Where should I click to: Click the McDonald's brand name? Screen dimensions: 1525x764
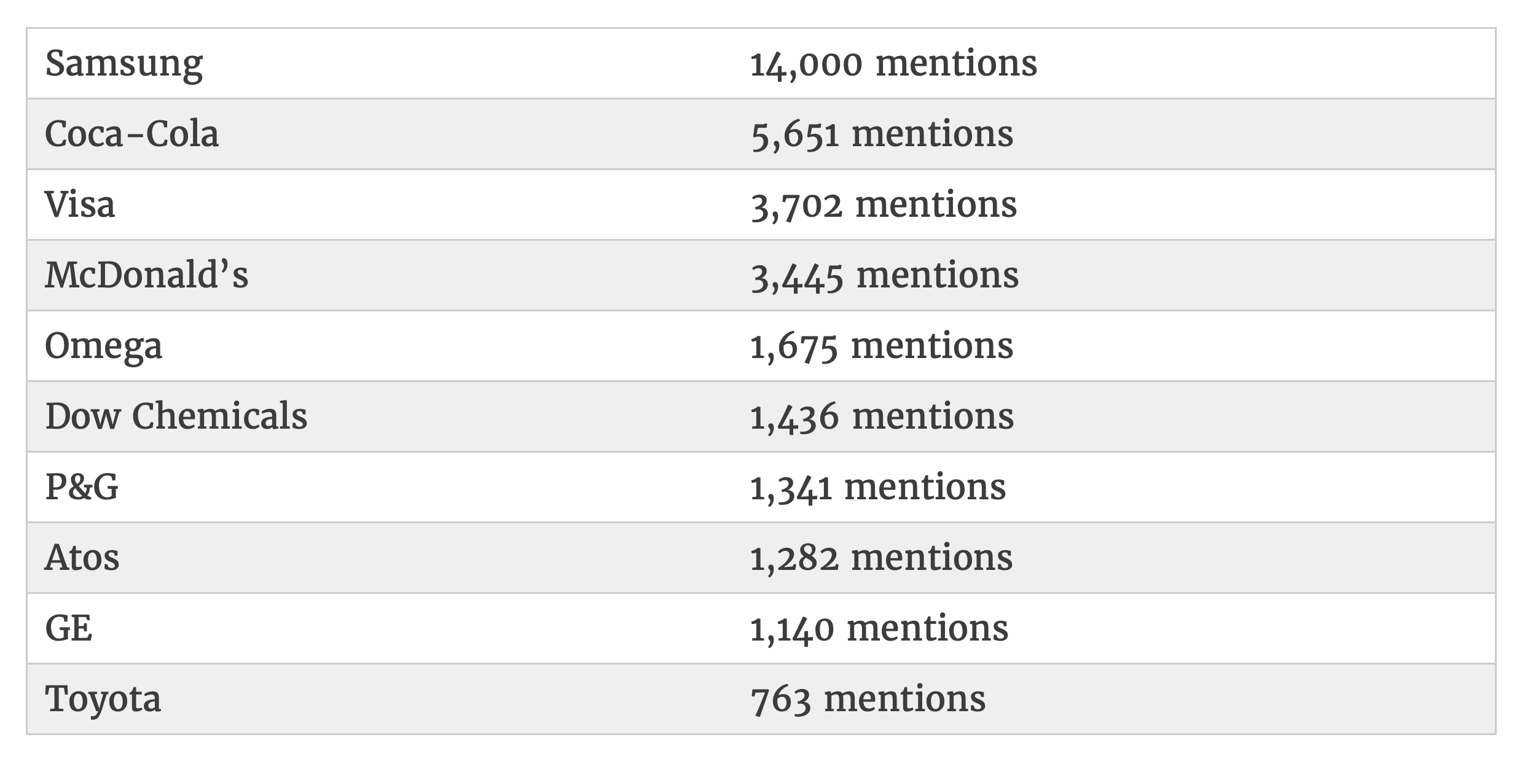click(147, 276)
